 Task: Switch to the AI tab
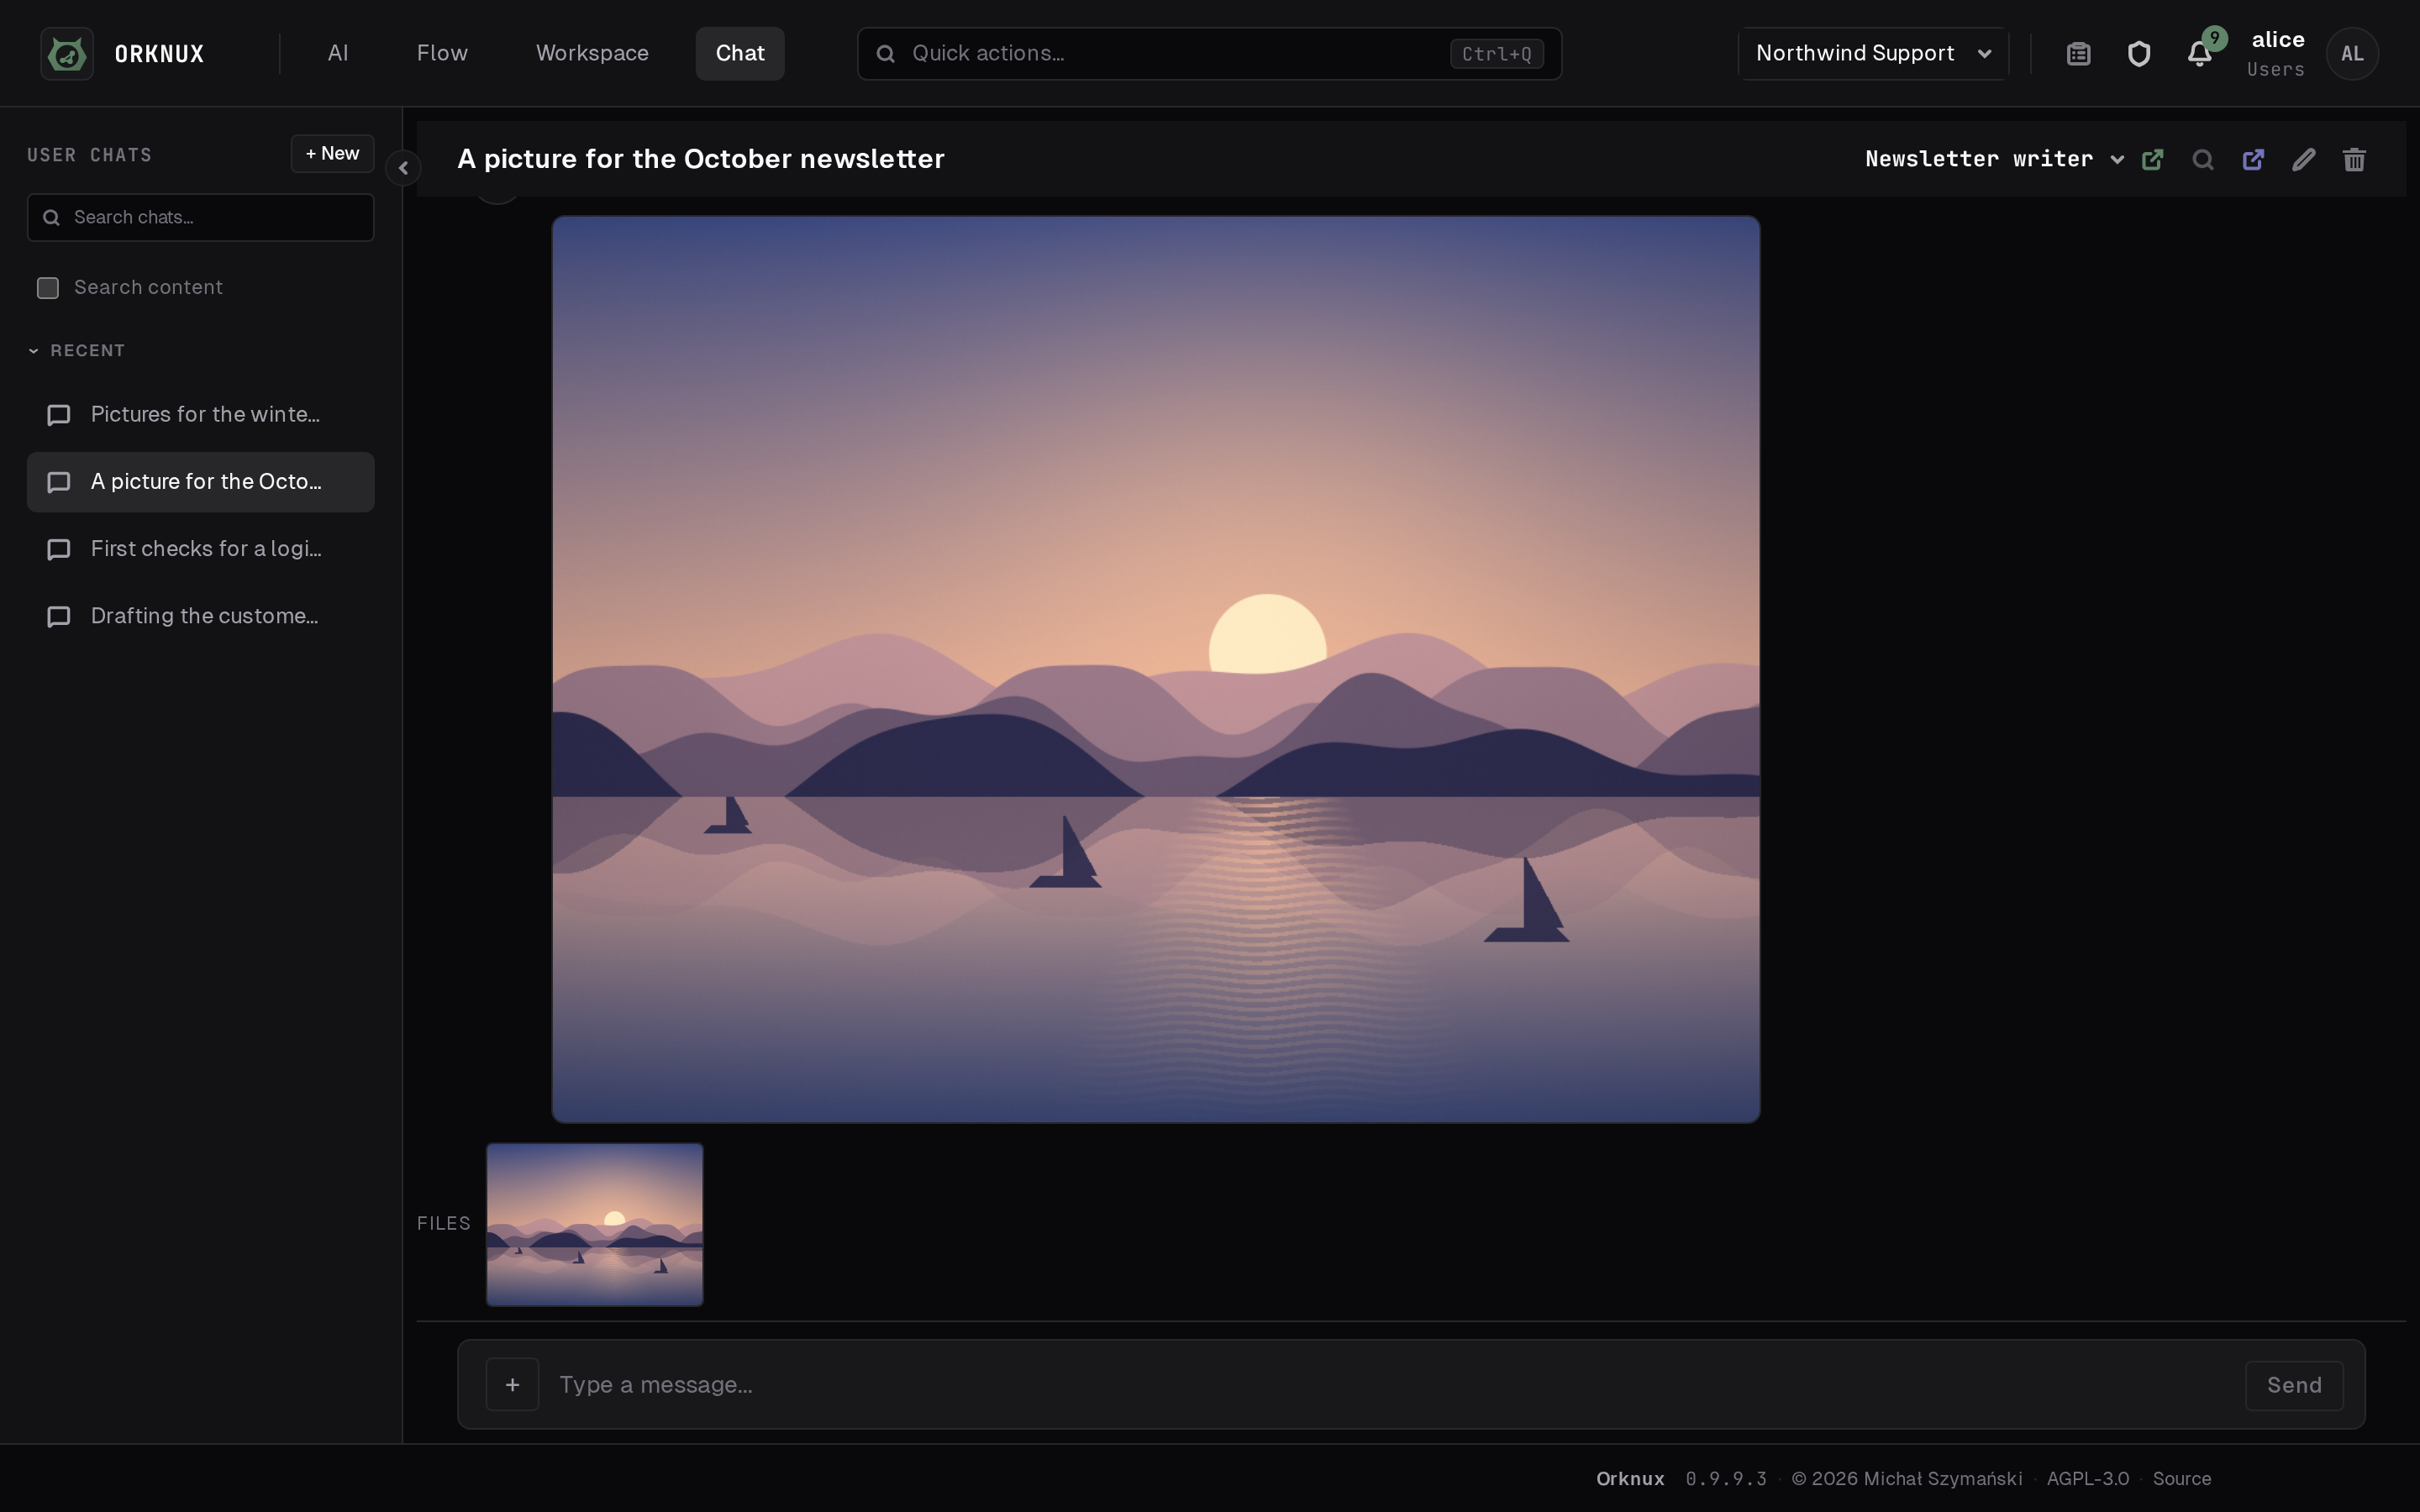click(338, 54)
